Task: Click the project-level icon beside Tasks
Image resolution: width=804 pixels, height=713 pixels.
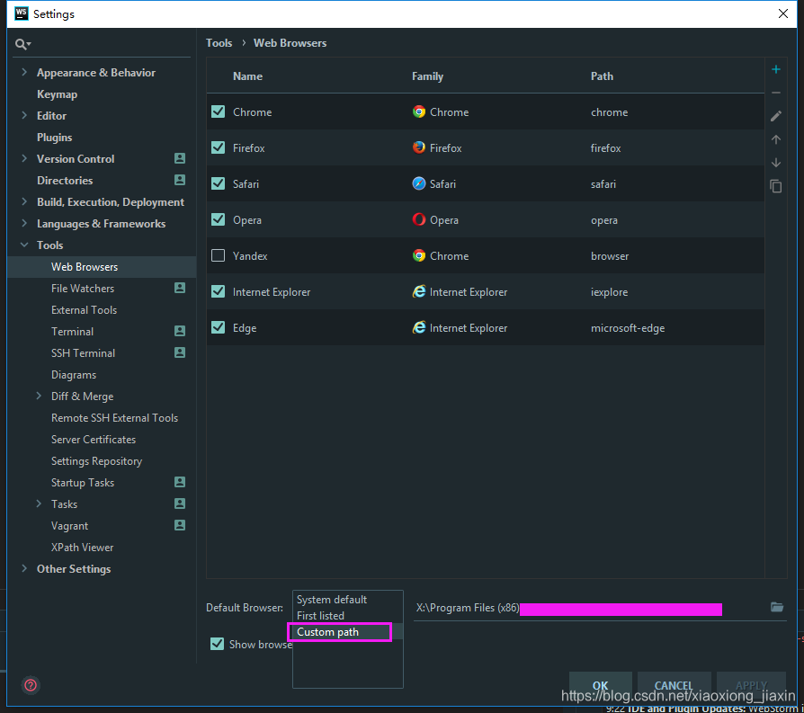Action: [x=180, y=504]
